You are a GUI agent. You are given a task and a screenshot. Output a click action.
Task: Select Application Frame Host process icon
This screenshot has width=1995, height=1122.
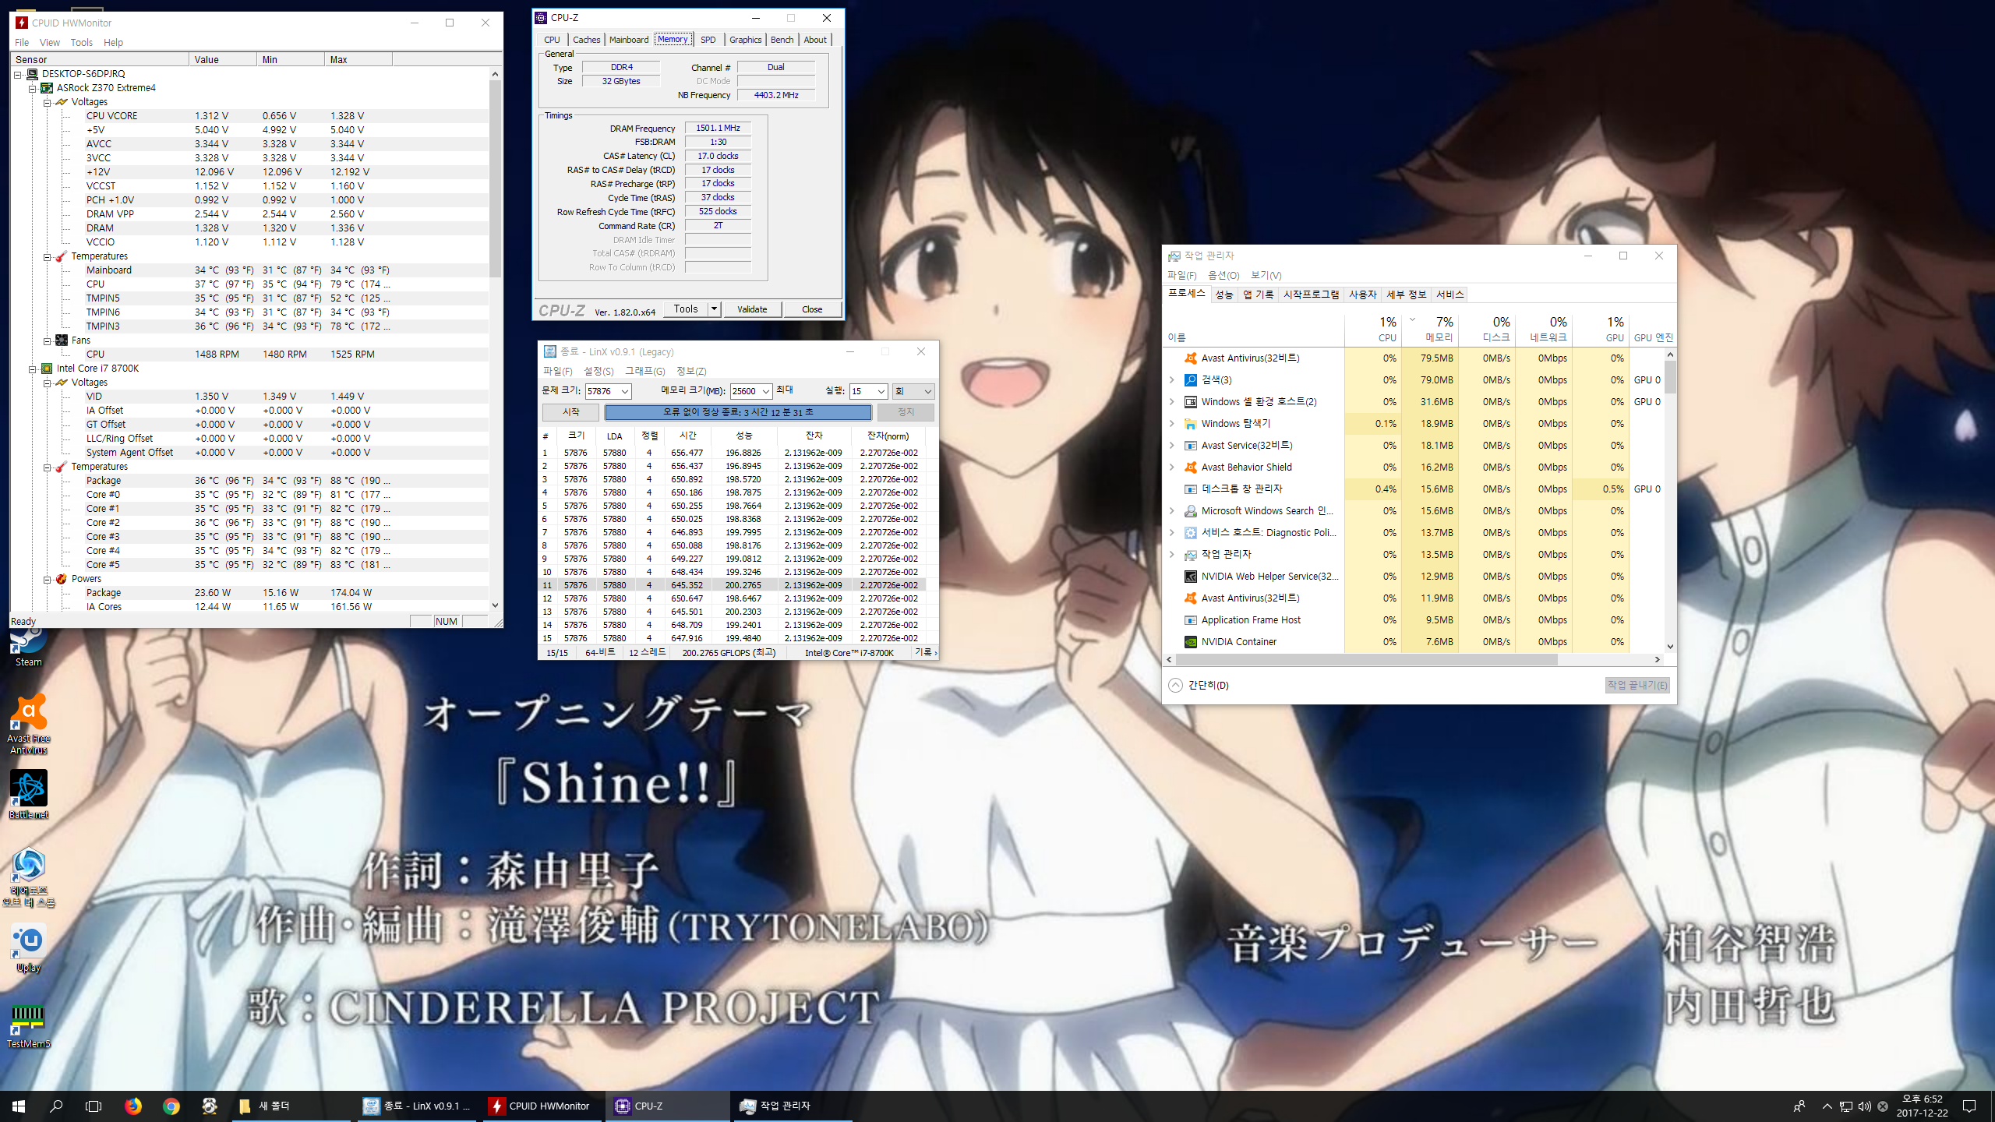pyautogui.click(x=1191, y=620)
